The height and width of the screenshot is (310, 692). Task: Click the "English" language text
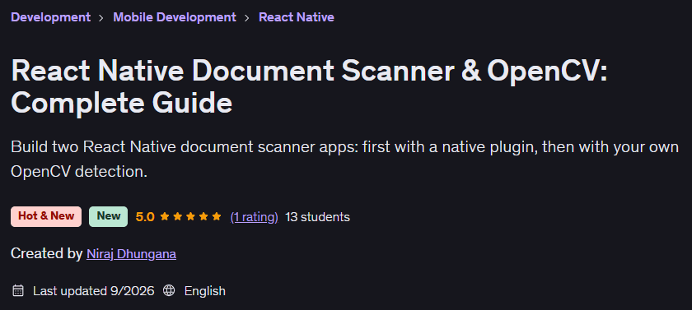click(205, 290)
